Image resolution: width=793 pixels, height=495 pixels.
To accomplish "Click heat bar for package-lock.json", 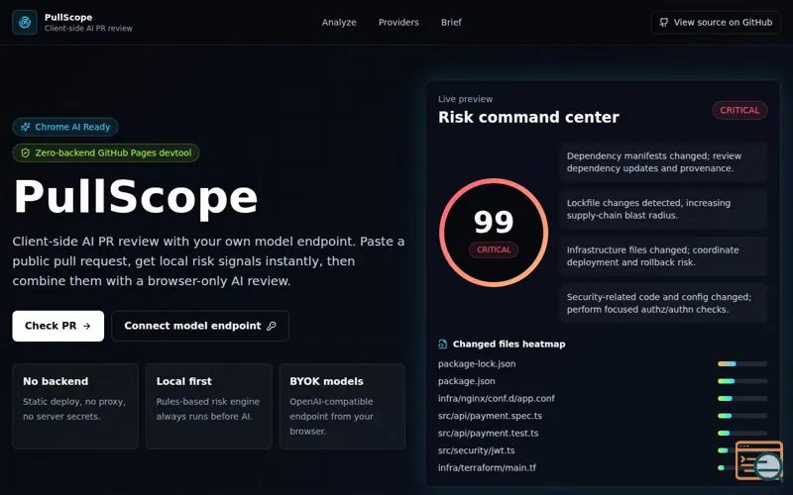I will [742, 363].
